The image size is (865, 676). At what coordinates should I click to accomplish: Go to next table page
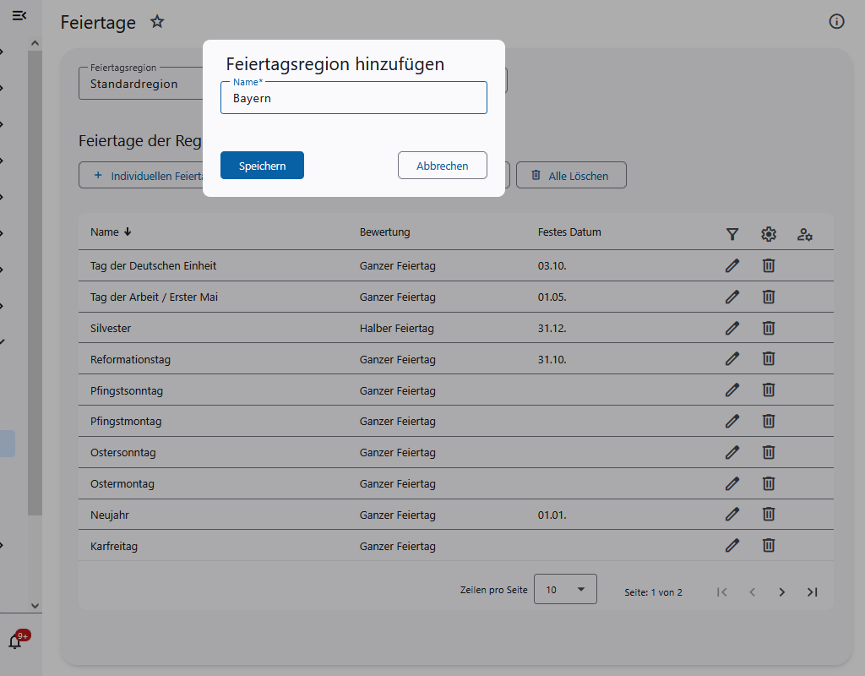pos(782,592)
